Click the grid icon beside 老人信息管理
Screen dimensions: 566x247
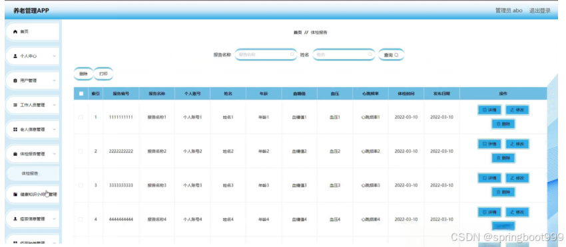[x=15, y=129]
